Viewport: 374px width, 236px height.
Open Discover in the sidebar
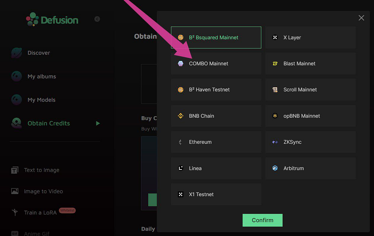click(x=39, y=53)
